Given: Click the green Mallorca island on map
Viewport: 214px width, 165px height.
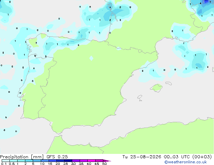Looking at the screenshot, I should pyautogui.click(x=156, y=88).
